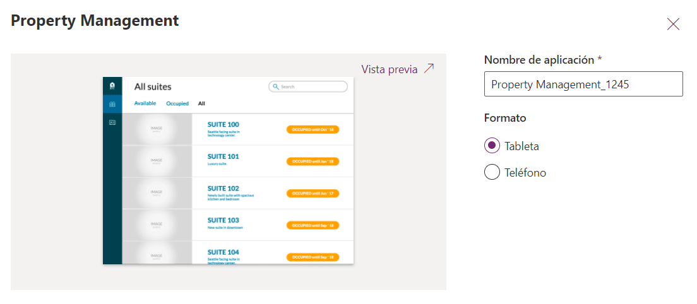
Task: Click the SUITE 100 image placeholder
Action: 157,129
